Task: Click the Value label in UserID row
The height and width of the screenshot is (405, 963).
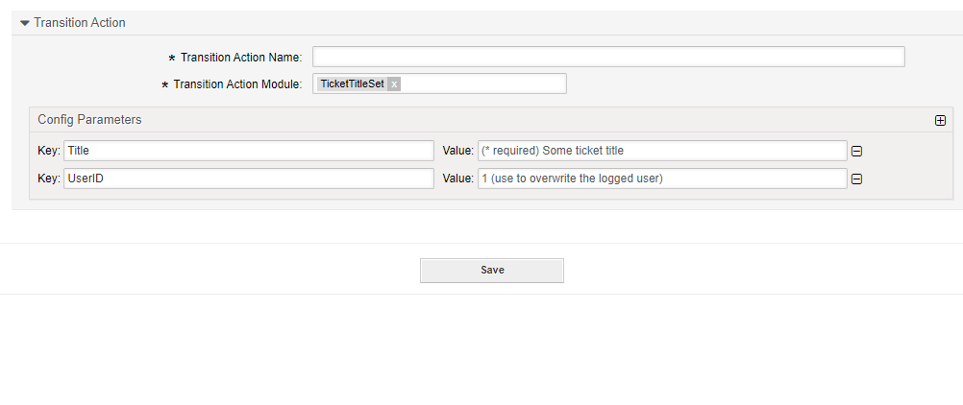Action: pyautogui.click(x=457, y=179)
